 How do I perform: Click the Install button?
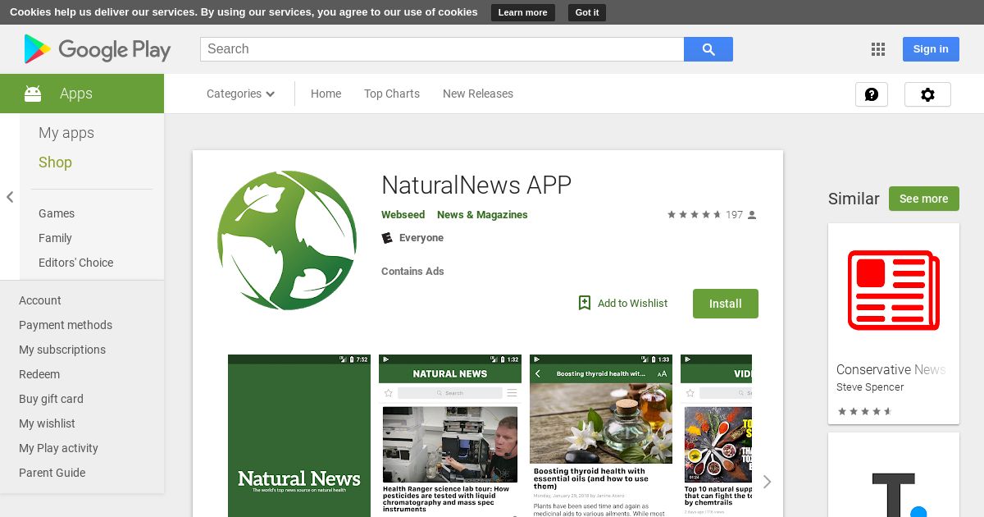726,304
